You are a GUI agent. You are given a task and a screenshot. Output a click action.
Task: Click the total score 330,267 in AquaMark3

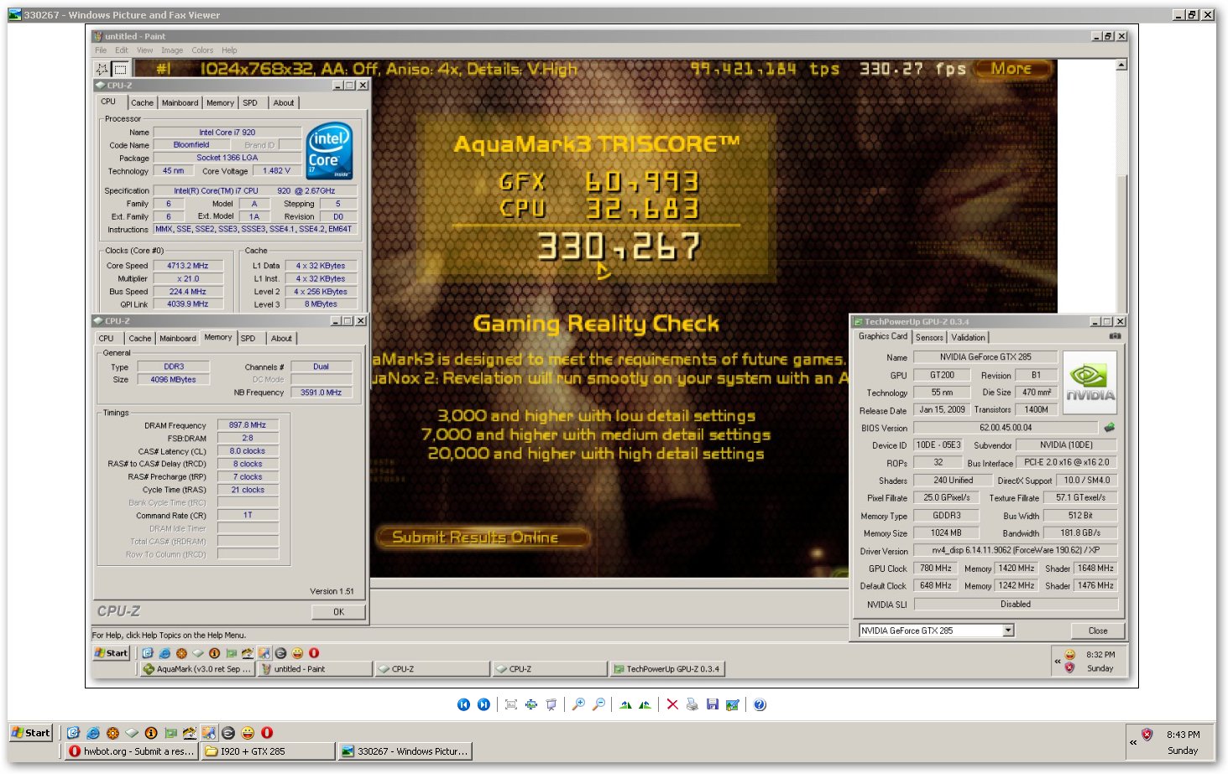[x=619, y=247]
